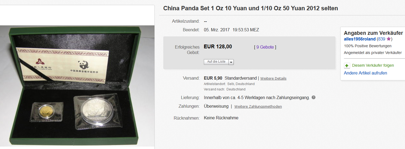Image resolution: width=405 pixels, height=149 pixels.
Task: Click the help question mark beside Lieferung
Action: coord(313,97)
